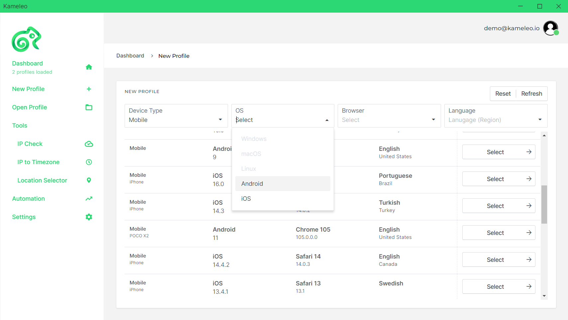
Task: Click the Open Profile folder icon
Action: (89, 107)
